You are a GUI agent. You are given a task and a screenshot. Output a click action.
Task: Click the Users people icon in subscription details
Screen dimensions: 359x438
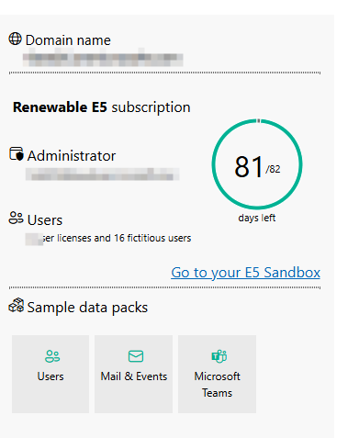point(16,218)
